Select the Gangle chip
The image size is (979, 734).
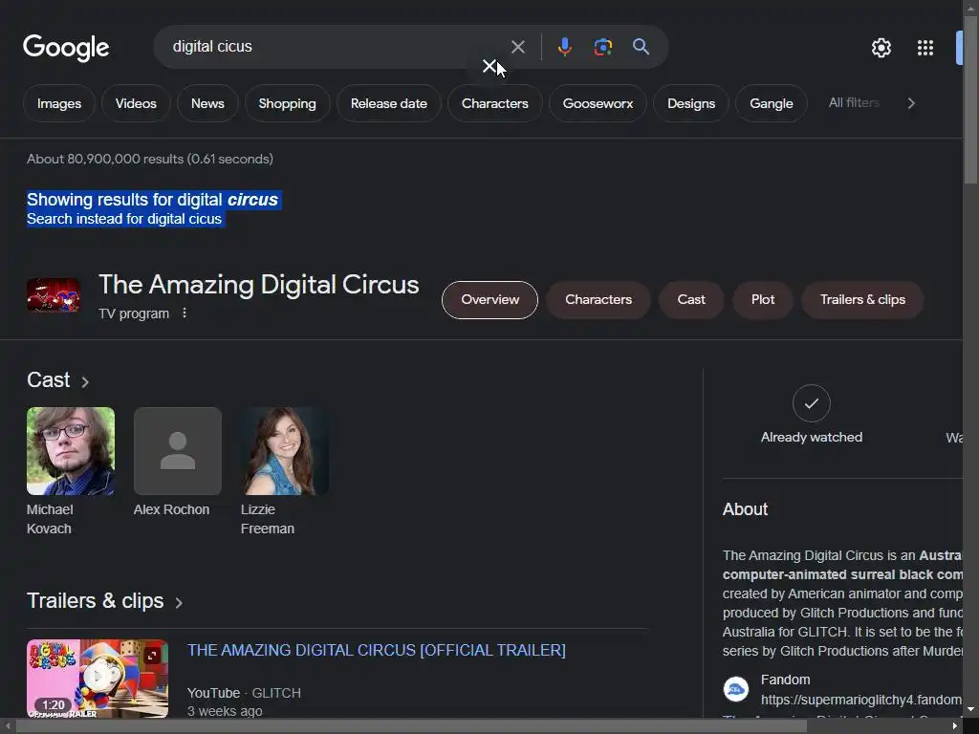772,103
